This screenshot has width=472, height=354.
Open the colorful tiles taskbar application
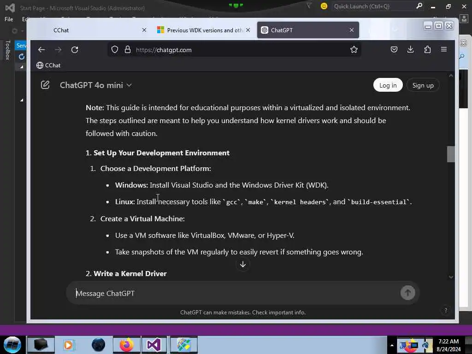click(183, 345)
